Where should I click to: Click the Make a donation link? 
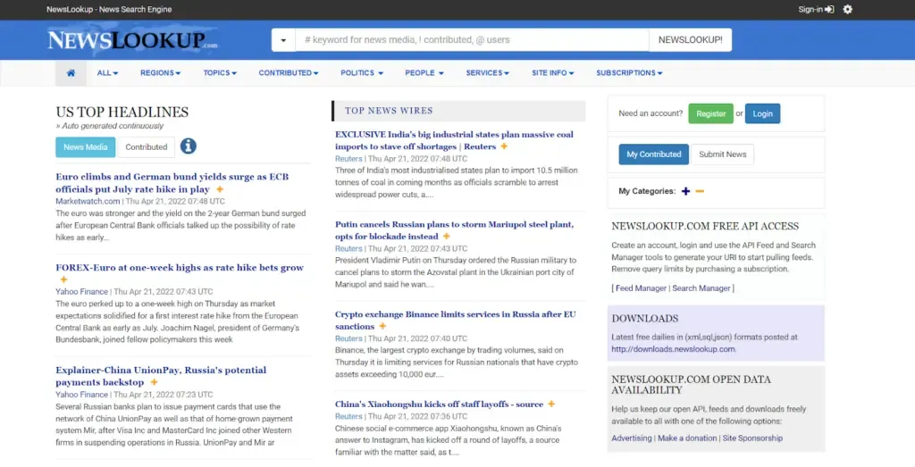point(687,438)
